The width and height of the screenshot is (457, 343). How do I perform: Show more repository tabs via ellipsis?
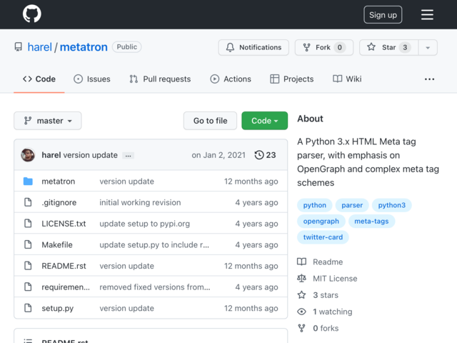(x=429, y=79)
